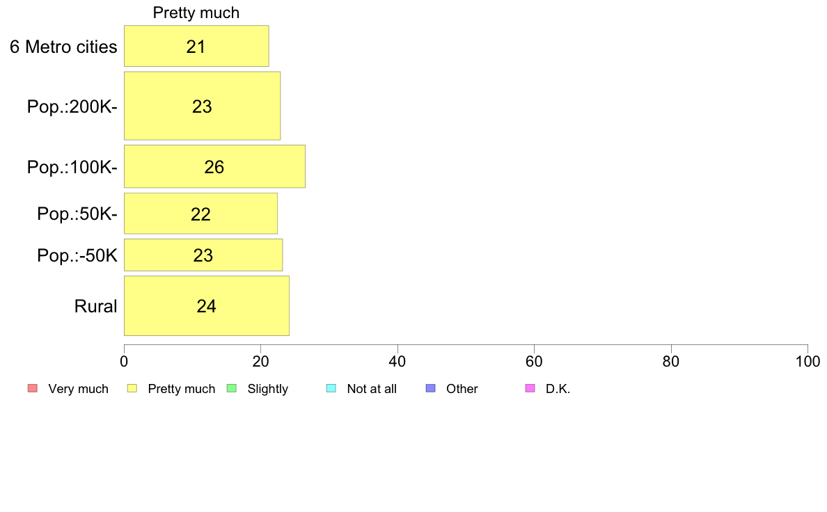Screen dimensions: 827x512
Task: Click the blue Other legend swatch
Action: click(x=430, y=389)
